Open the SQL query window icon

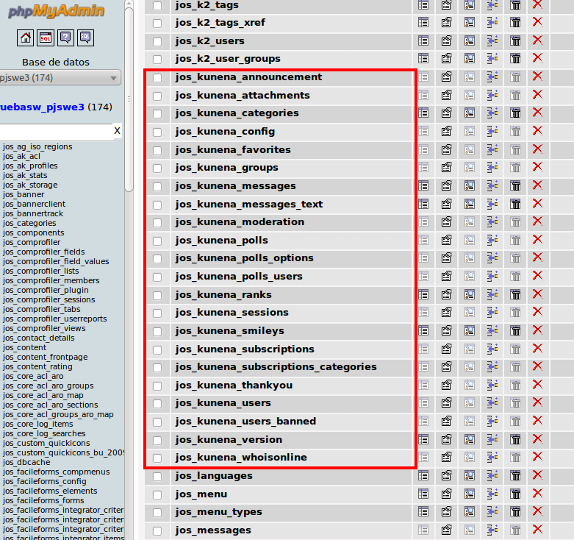(46, 38)
